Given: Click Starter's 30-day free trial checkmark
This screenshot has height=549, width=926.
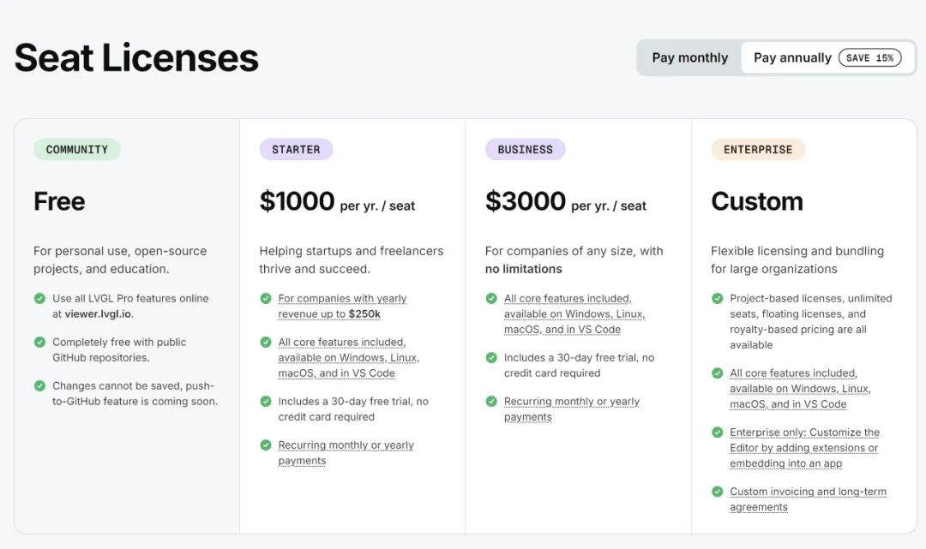Looking at the screenshot, I should [266, 401].
